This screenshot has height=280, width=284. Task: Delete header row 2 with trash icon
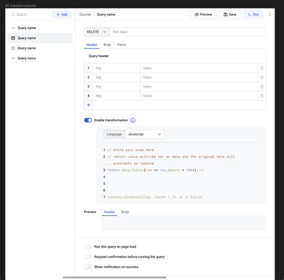262,77
